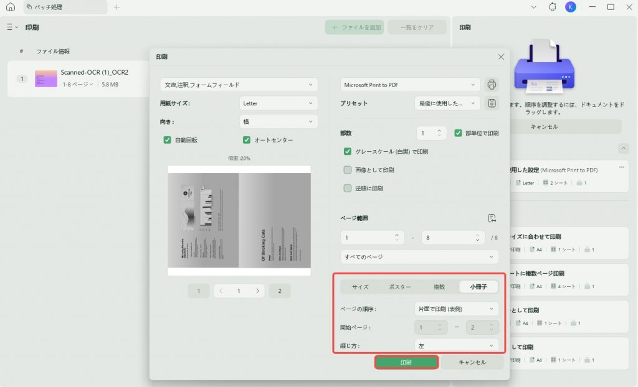Click キャンセル in print dialog
Image resolution: width=638 pixels, height=387 pixels.
click(x=472, y=362)
